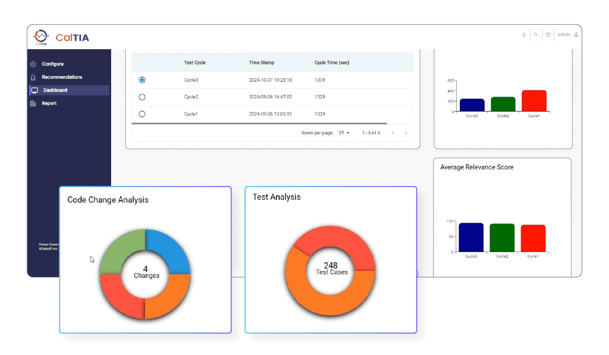Click green Cycle2 bar in upper chart
This screenshot has width=609, height=355.
503,104
